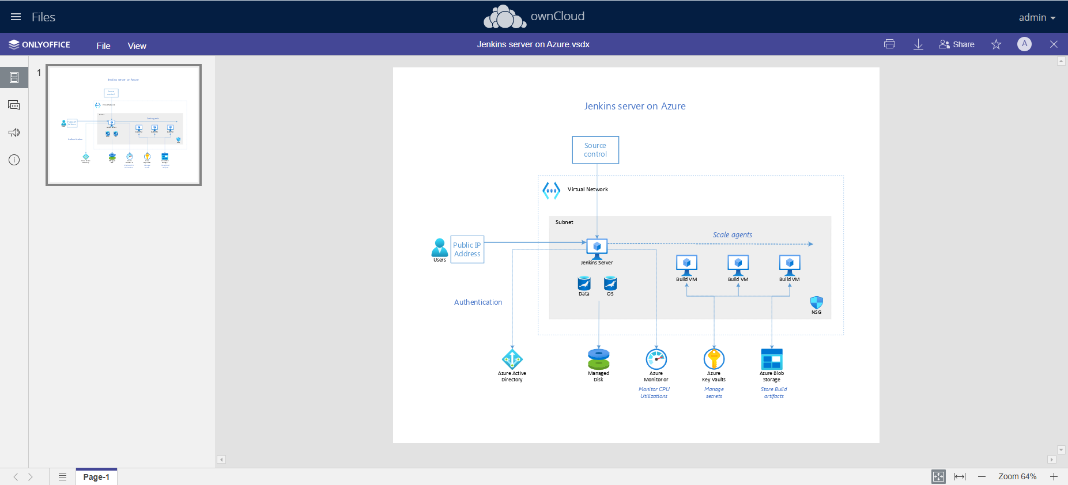Go to previous sheet with the left arrow
Viewport: 1068px width, 485px height.
click(x=16, y=477)
